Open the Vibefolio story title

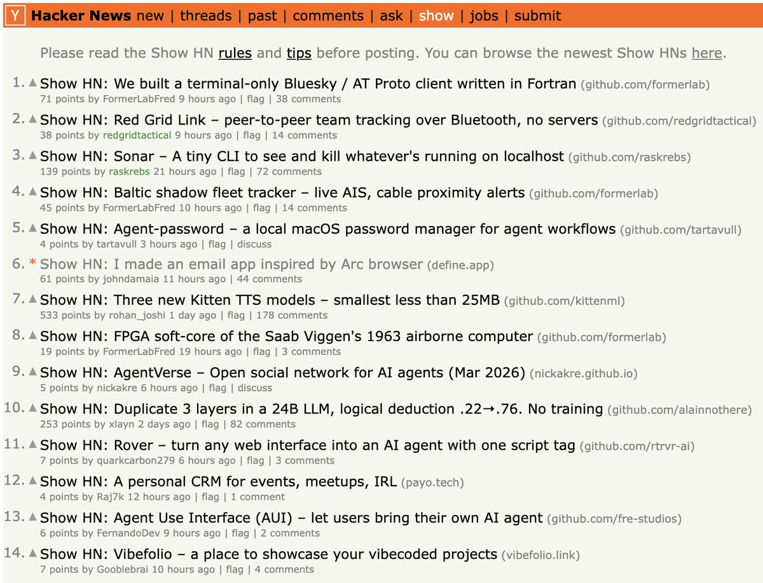(x=269, y=554)
